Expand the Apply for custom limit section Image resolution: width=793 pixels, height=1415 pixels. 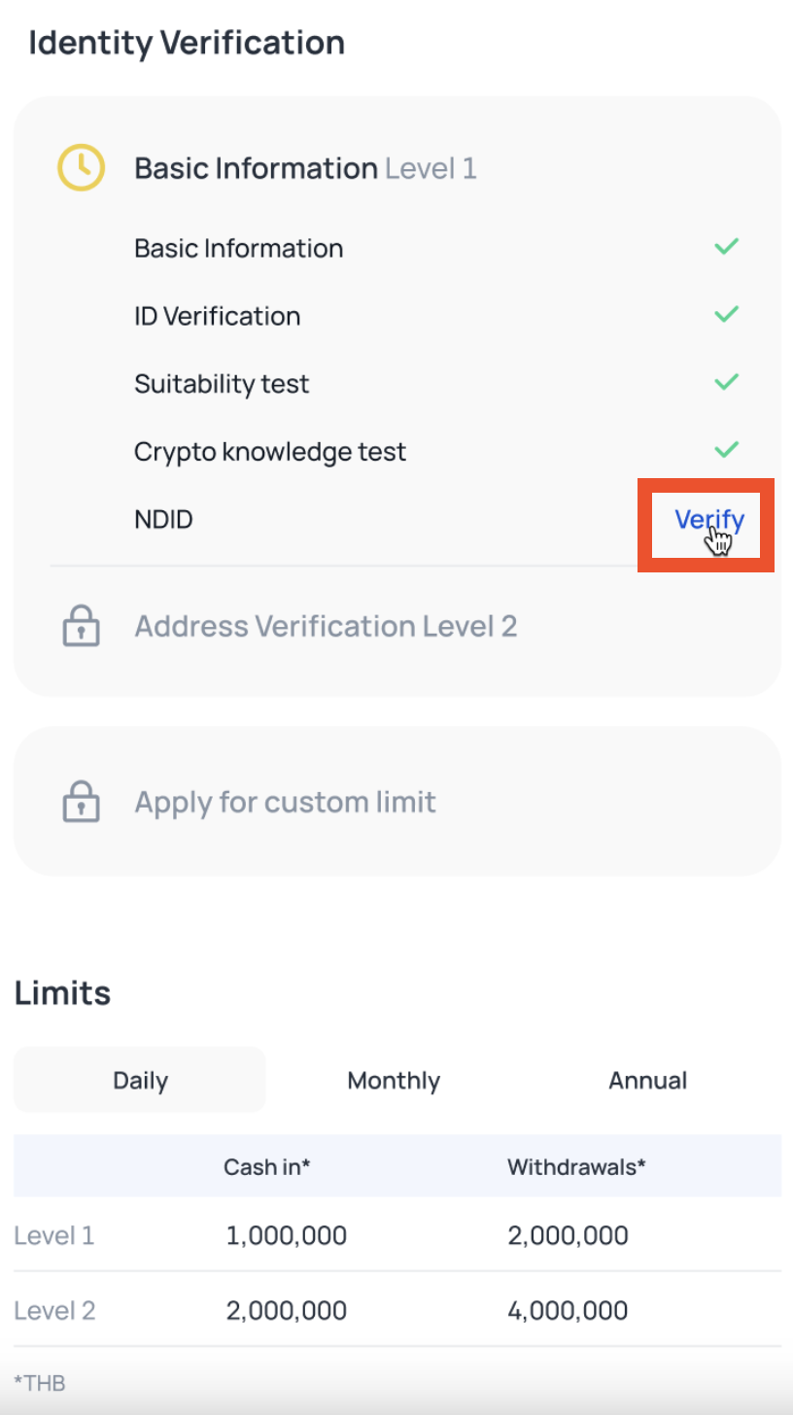point(284,801)
